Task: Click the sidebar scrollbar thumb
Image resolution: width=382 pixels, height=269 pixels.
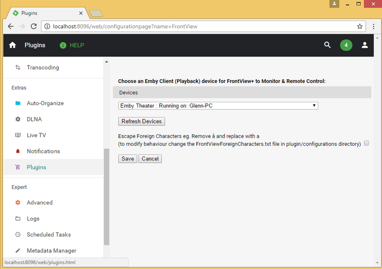Action: click(106, 196)
